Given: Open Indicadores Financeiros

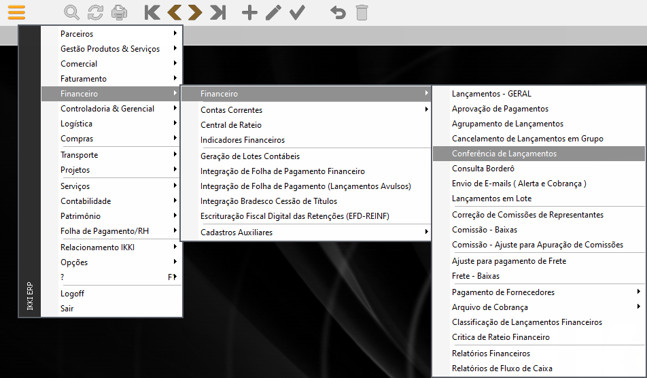Looking at the screenshot, I should pyautogui.click(x=306, y=139).
